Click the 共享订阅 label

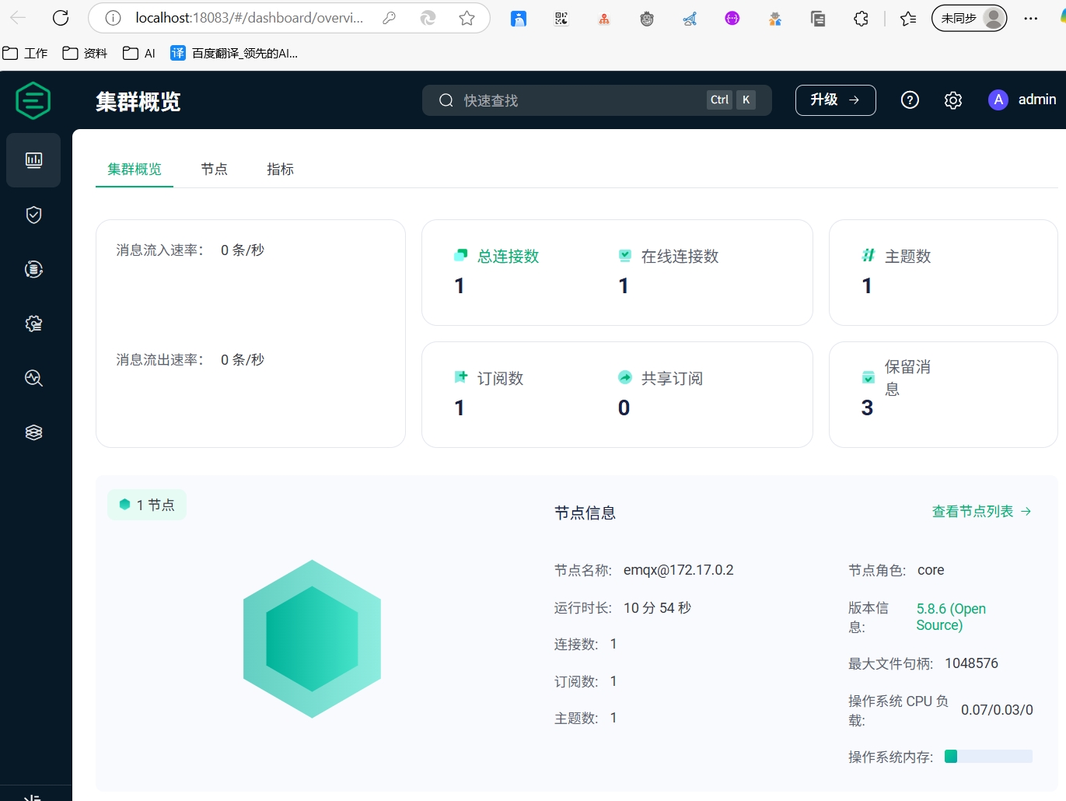672,378
